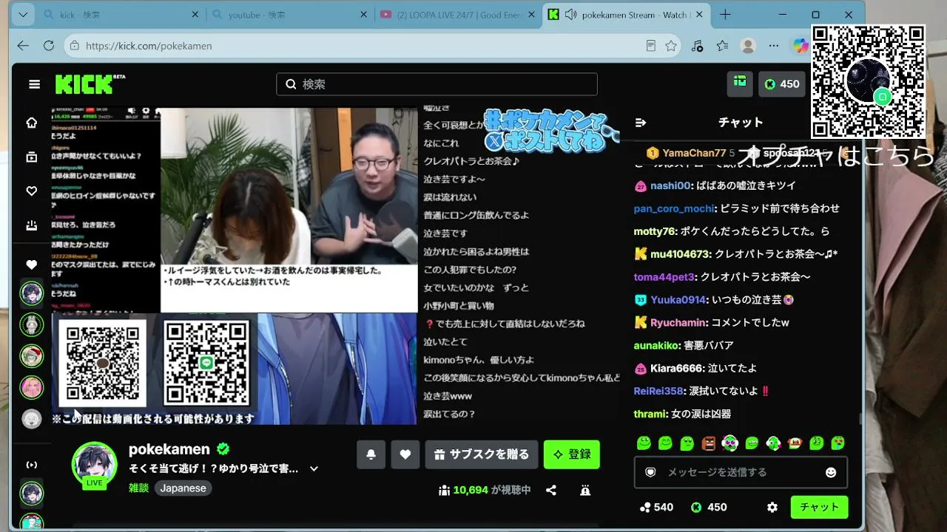
Task: Mute the pokekamen Stream tab audio
Action: coord(570,15)
